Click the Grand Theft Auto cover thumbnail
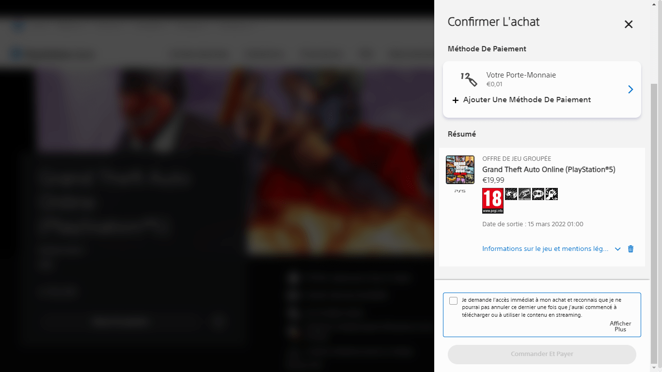The height and width of the screenshot is (372, 662). click(x=460, y=170)
